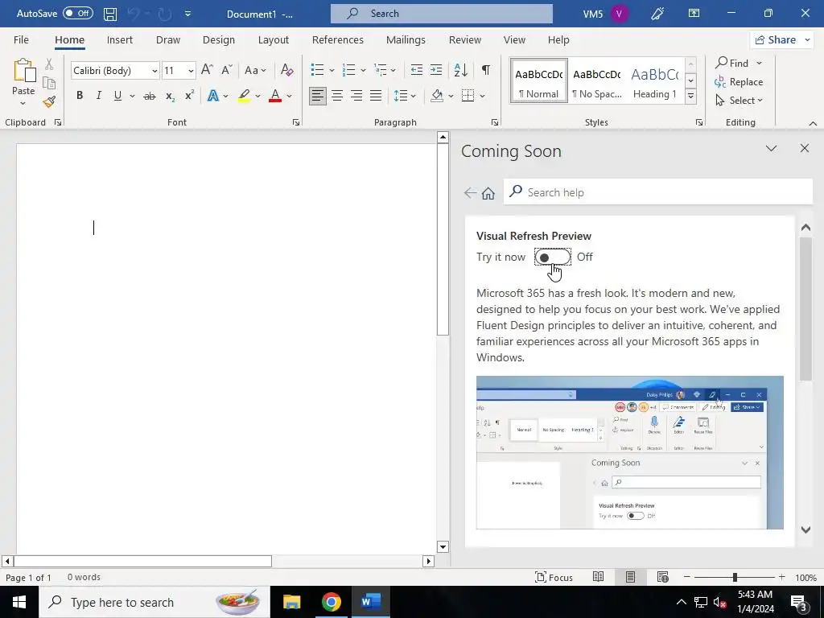Apply the red font color

point(275,96)
